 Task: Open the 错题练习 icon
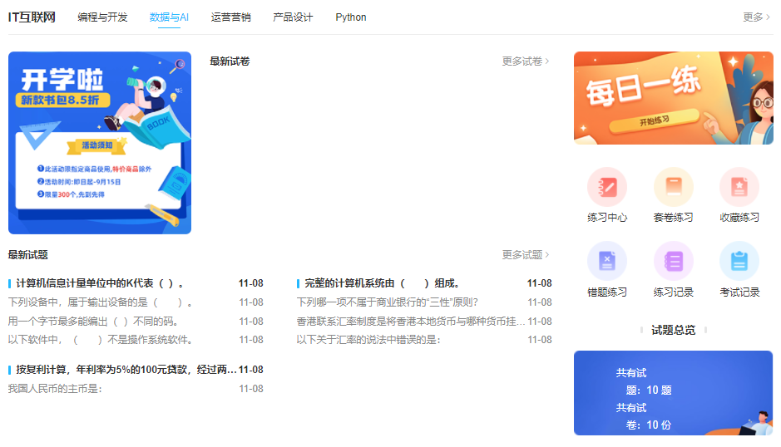[606, 261]
